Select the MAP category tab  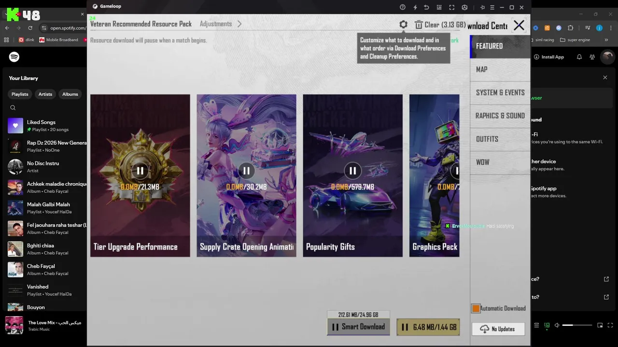click(500, 69)
